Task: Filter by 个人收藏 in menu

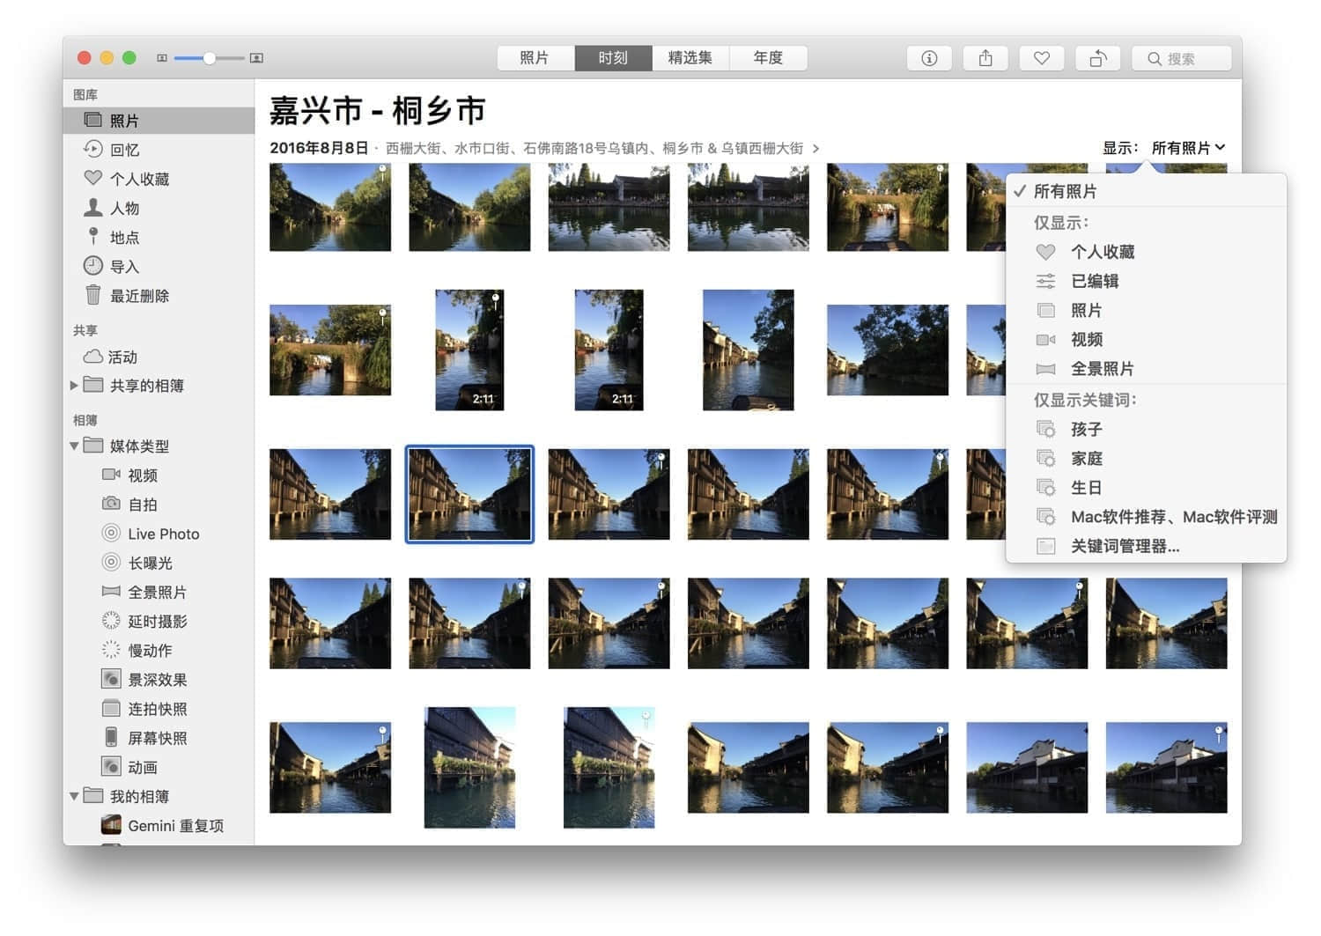Action: (1146, 252)
